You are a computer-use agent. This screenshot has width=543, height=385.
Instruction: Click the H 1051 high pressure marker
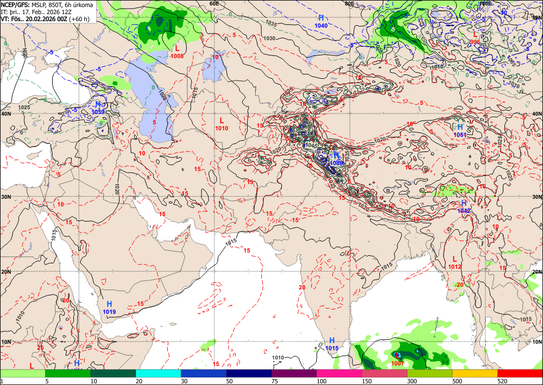460,130
